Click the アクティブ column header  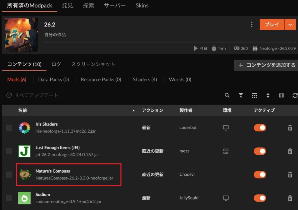coord(264,110)
